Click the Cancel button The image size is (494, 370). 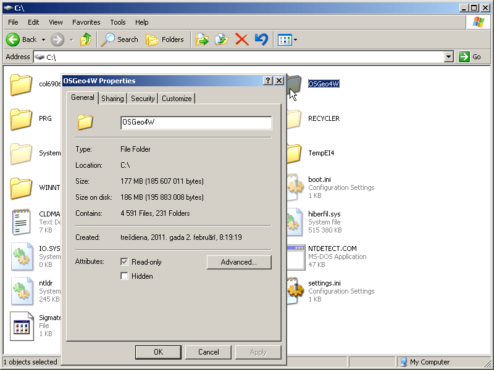point(208,352)
